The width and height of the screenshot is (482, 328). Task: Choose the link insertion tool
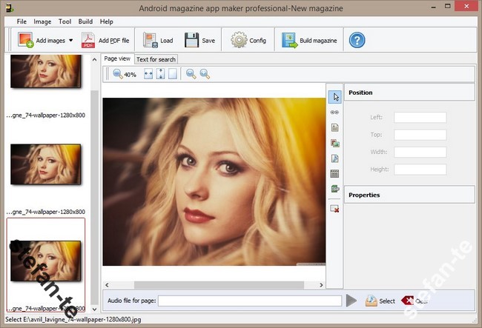point(335,112)
